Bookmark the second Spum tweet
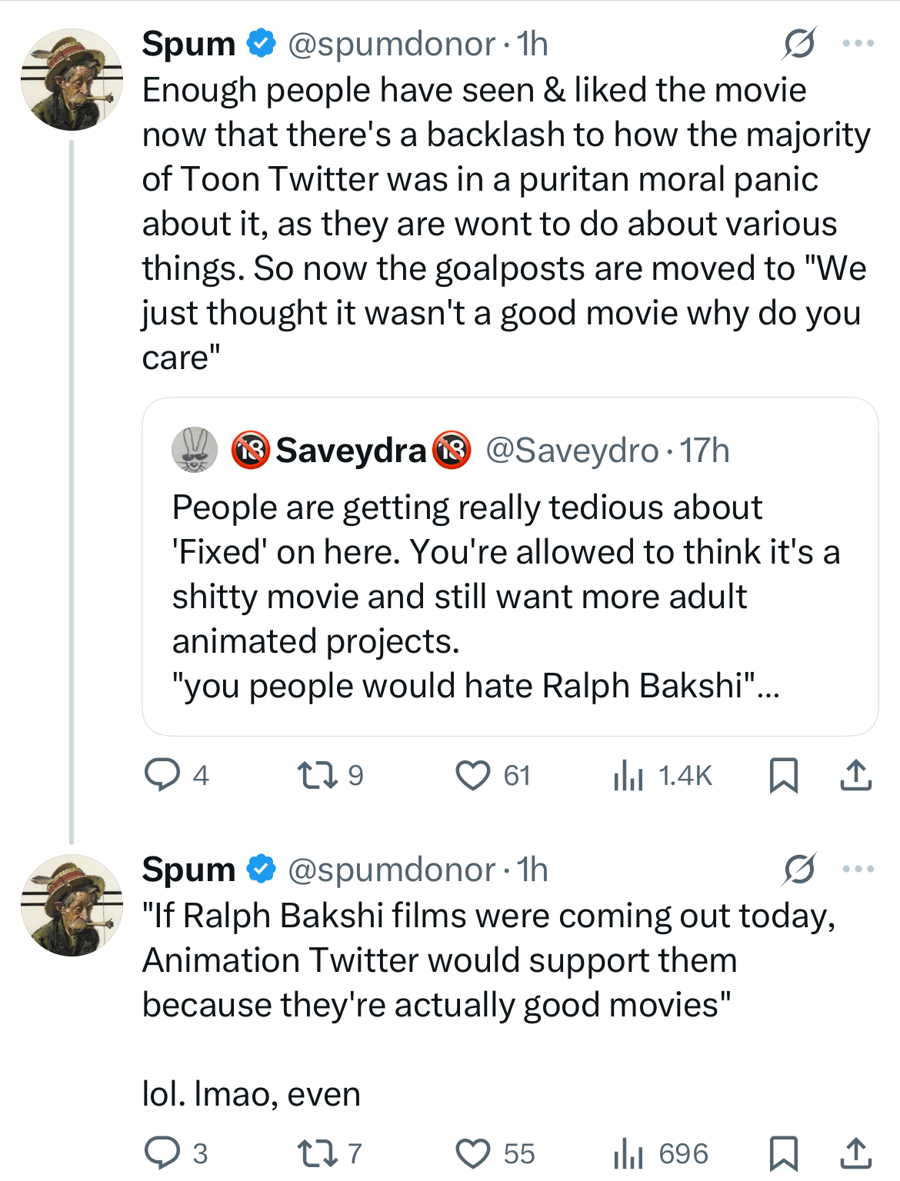The image size is (900, 1181). point(783,1153)
